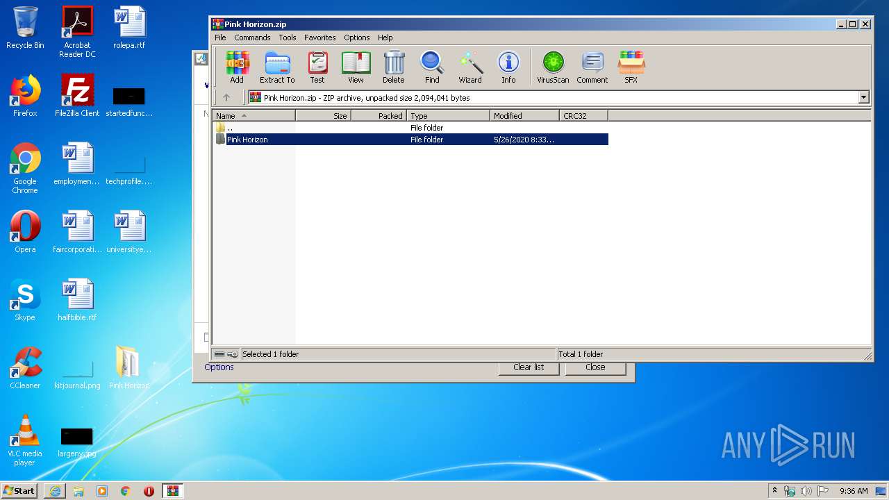Image resolution: width=889 pixels, height=500 pixels.
Task: Open the Tools menu
Action: (288, 37)
